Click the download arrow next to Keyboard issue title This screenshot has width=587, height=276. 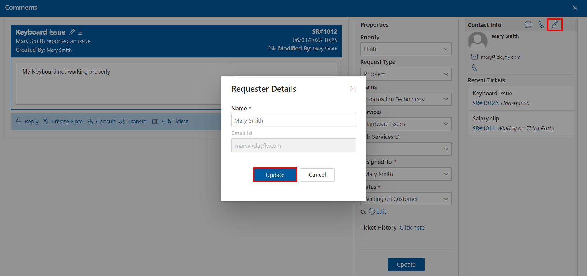[80, 31]
